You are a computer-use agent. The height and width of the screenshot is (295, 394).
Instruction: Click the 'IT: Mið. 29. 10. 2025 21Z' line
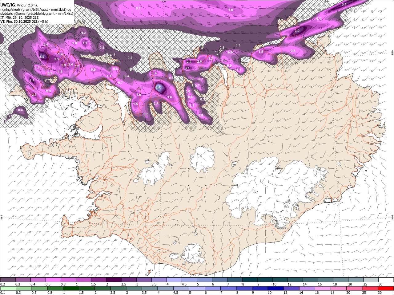pos(19,18)
